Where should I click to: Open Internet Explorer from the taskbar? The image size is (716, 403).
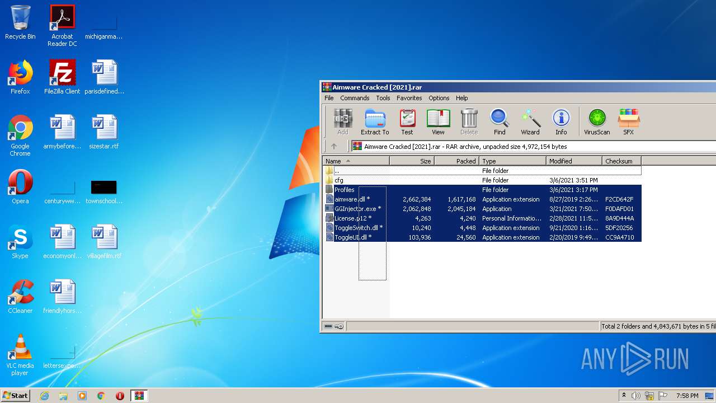click(x=44, y=396)
